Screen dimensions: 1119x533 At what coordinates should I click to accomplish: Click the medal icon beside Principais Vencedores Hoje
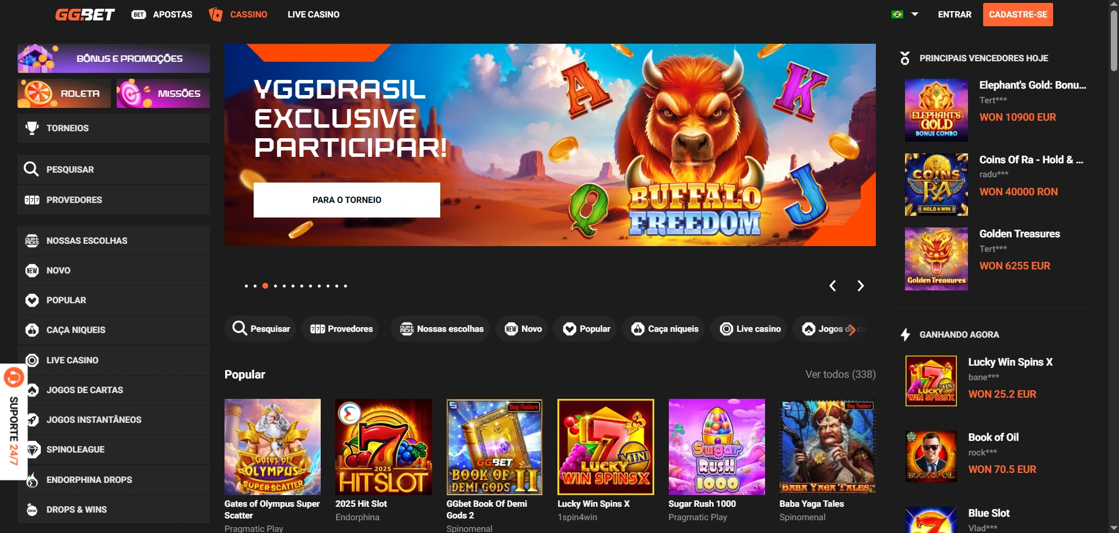point(905,58)
